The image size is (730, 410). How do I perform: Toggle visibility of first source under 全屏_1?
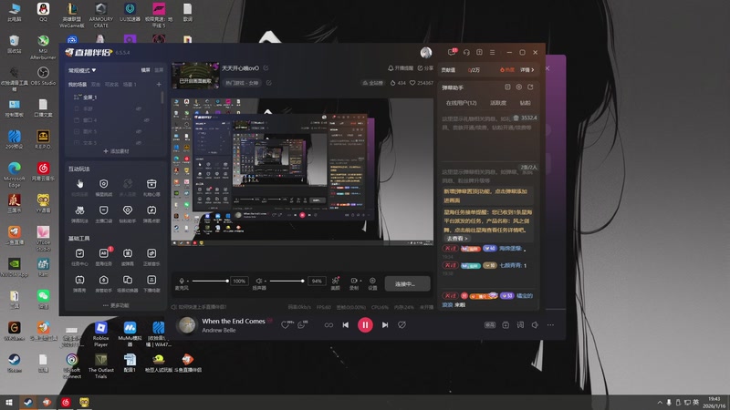(x=139, y=108)
